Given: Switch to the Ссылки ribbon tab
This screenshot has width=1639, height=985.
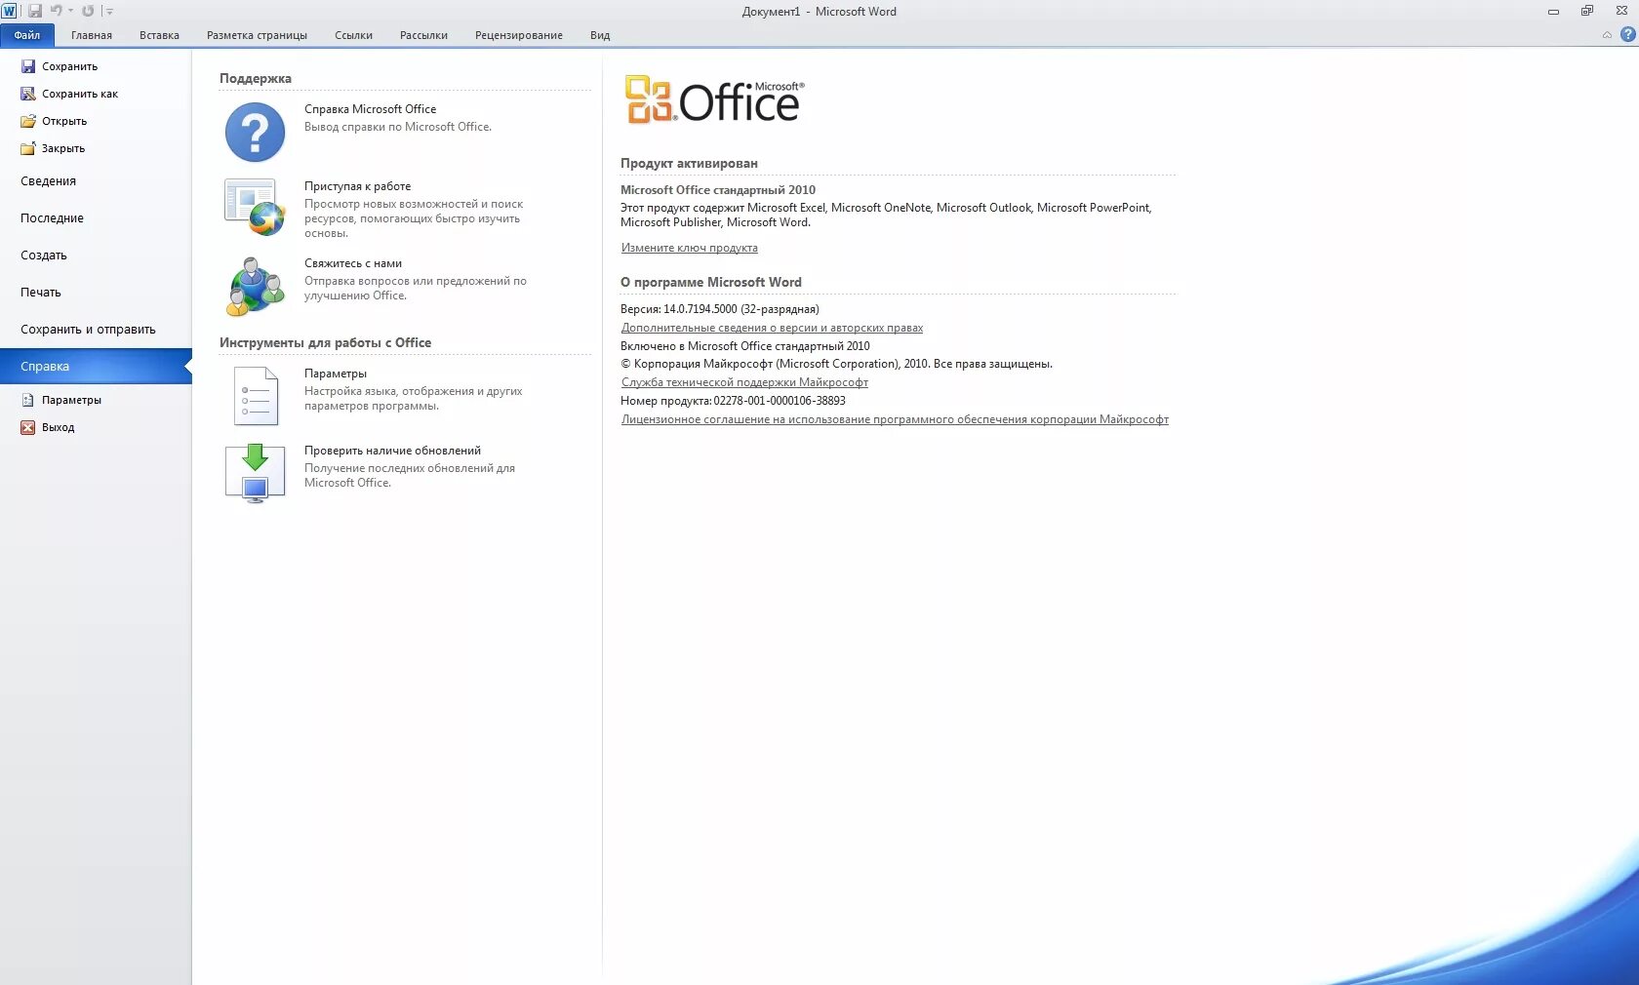Looking at the screenshot, I should point(353,35).
